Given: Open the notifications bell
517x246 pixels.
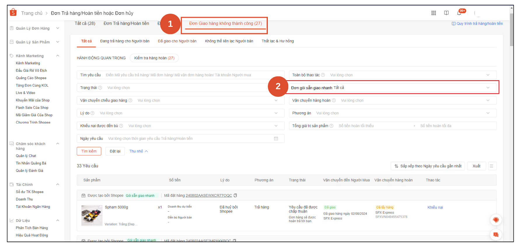Looking at the screenshot, I should click(x=459, y=13).
